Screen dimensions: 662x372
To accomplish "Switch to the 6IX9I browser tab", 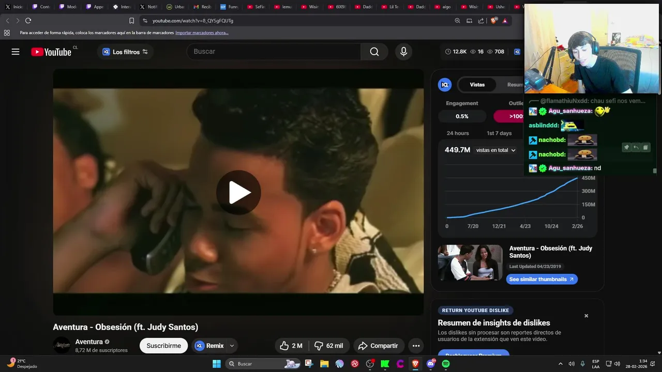I will click(x=337, y=7).
